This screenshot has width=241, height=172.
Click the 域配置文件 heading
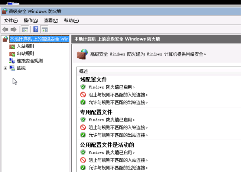tap(93, 80)
